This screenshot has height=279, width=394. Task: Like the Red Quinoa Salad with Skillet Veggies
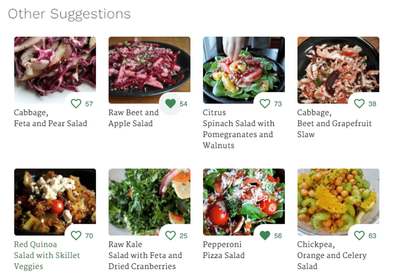76,236
